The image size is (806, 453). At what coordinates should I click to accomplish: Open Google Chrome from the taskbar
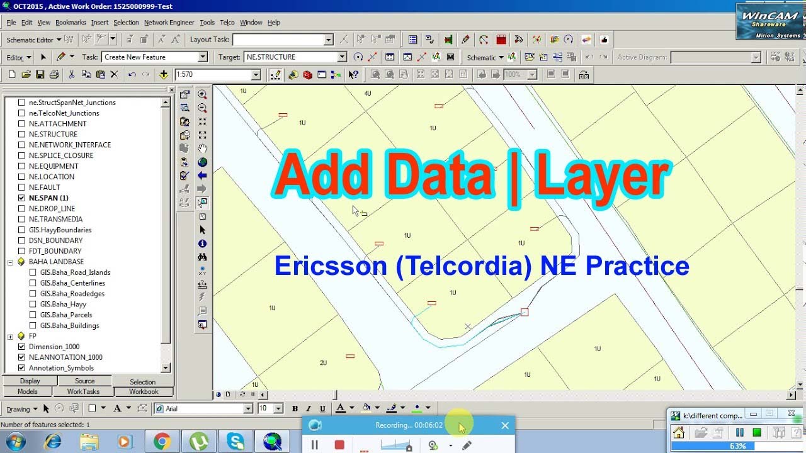pos(162,442)
